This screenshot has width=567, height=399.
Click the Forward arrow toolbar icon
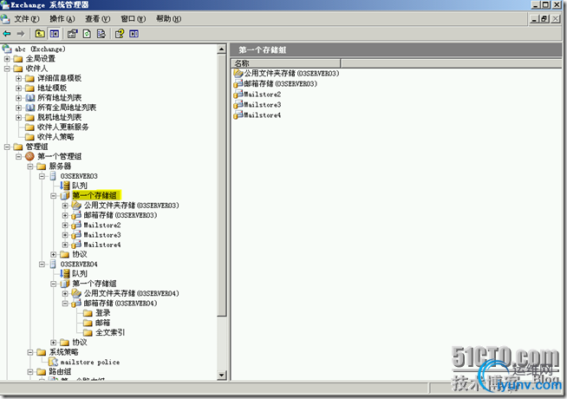[x=21, y=34]
